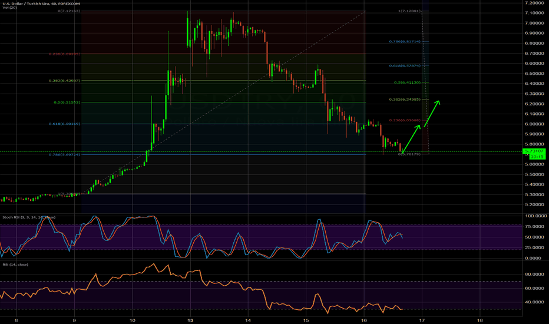Screen dimensions: 549x324
Task: Click date label 9 on time axis
Action: (x=74, y=320)
